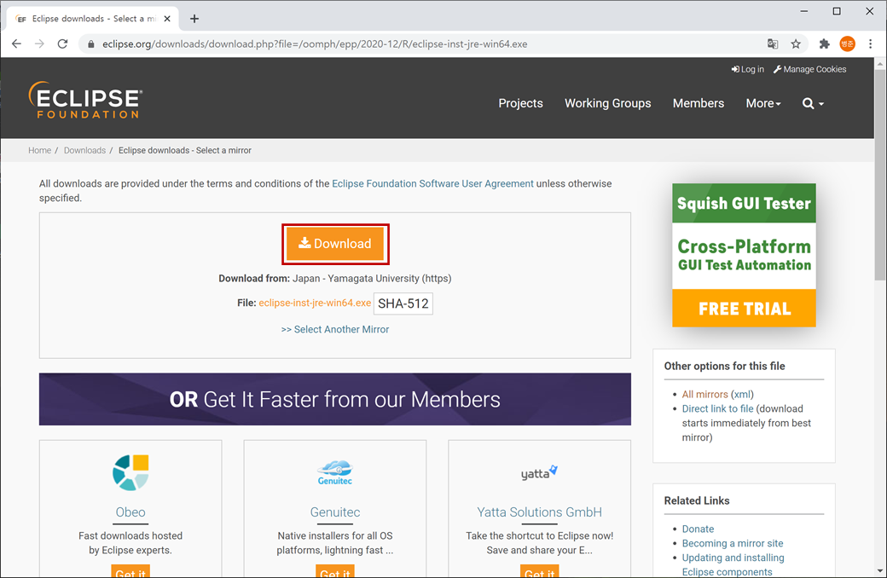Click the browser forward arrow
Screen dimensions: 887x578
point(39,43)
